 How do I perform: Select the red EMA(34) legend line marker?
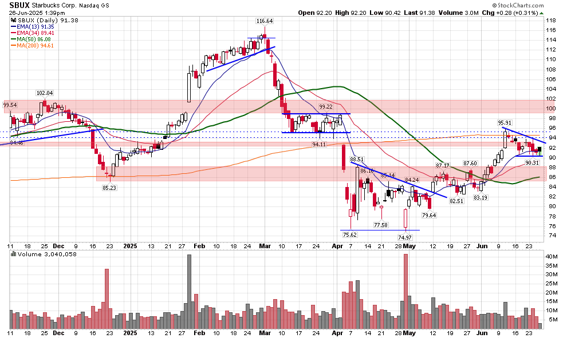[x=13, y=33]
